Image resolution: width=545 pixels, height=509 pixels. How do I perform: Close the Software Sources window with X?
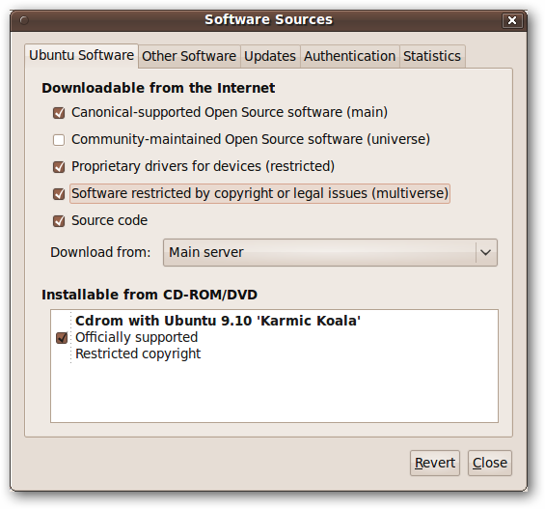(511, 20)
